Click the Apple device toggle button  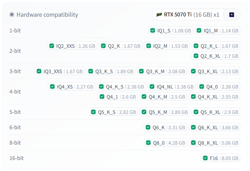tap(232, 15)
